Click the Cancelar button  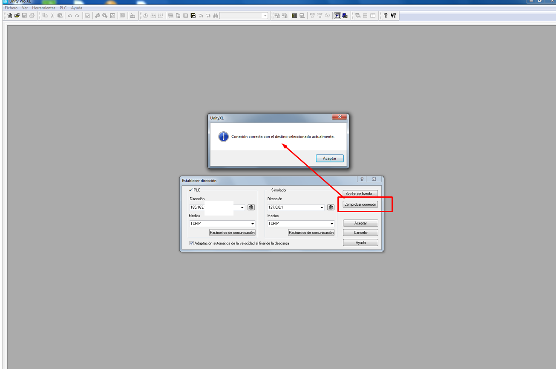click(x=360, y=233)
